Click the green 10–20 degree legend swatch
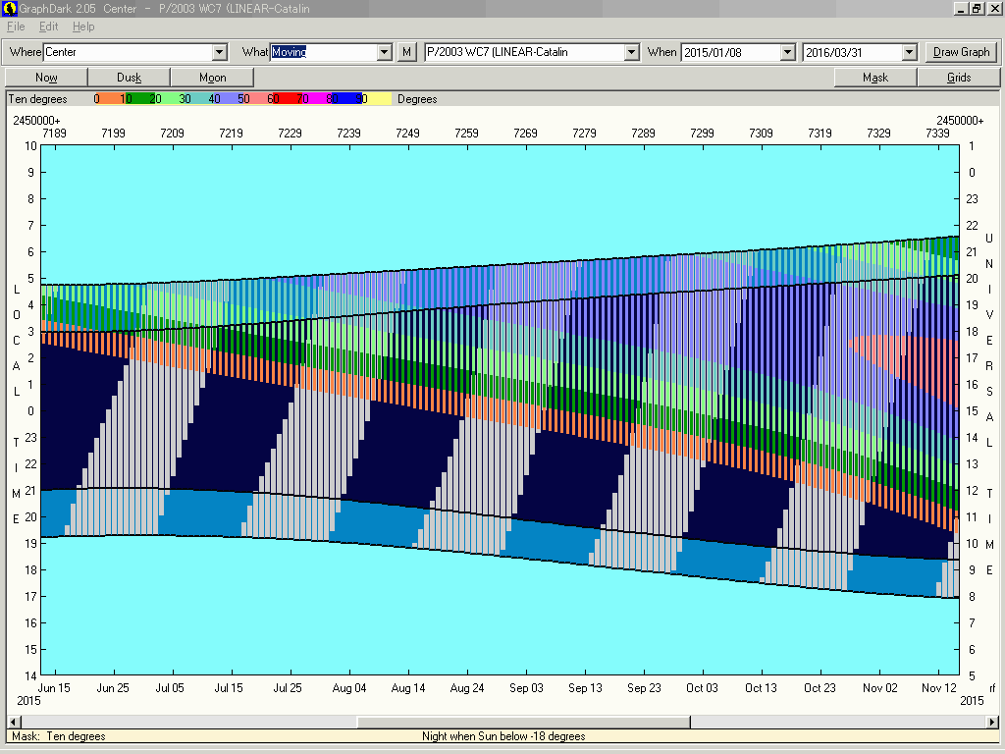 click(142, 99)
